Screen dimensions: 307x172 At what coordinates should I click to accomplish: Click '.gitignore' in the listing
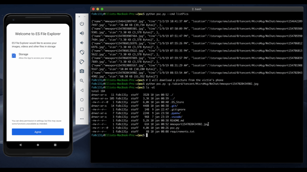tap(178, 109)
